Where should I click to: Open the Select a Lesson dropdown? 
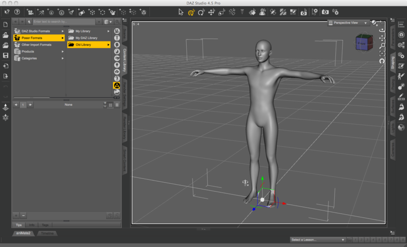tap(318, 240)
